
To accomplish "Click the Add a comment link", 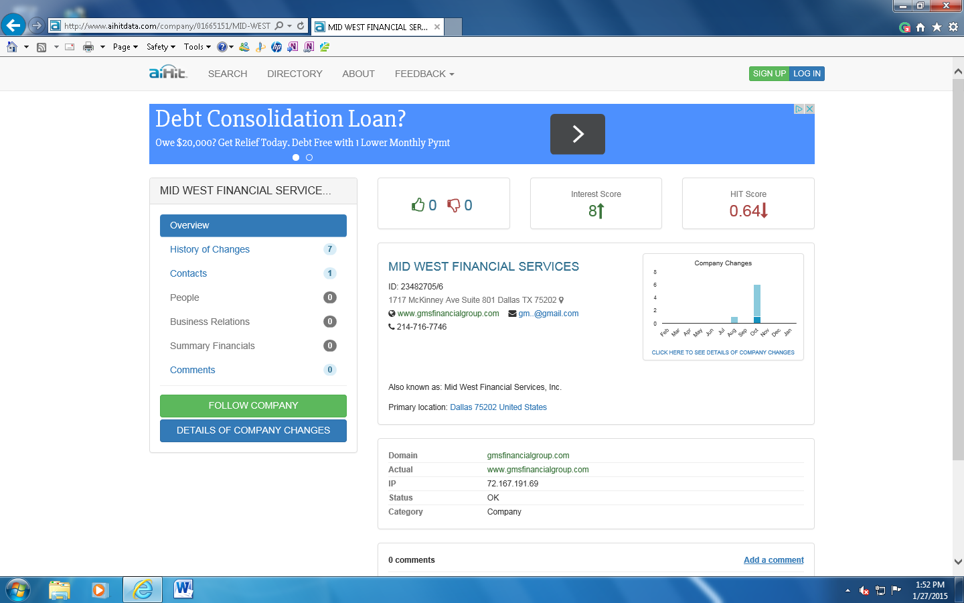I will pyautogui.click(x=774, y=560).
